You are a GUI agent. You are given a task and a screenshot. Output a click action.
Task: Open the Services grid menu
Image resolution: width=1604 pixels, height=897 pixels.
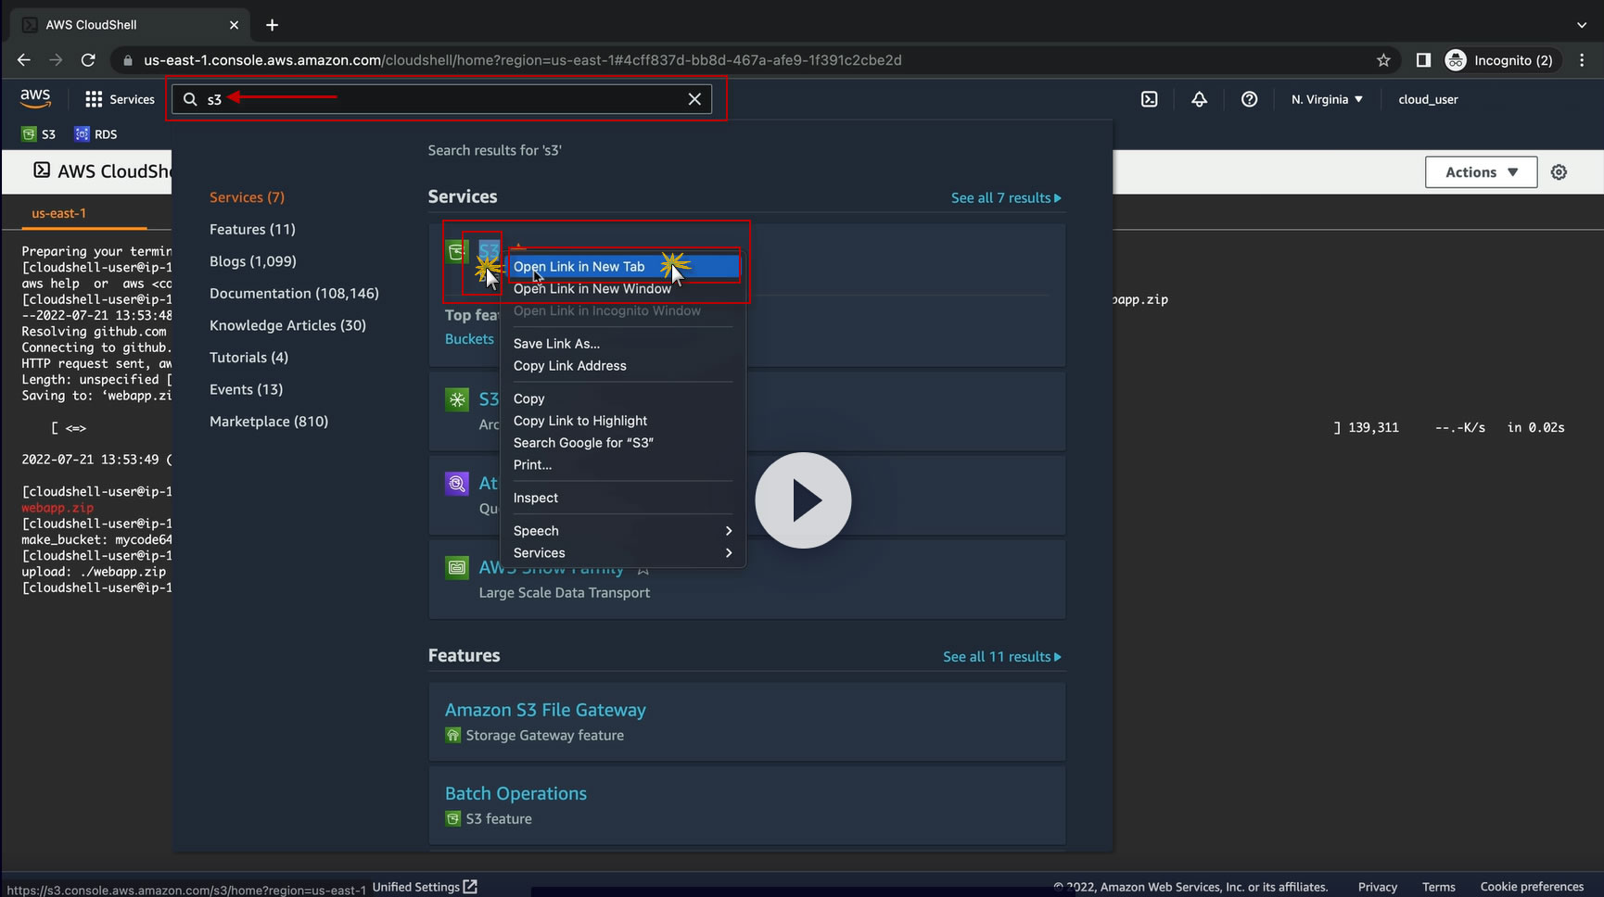tap(120, 99)
